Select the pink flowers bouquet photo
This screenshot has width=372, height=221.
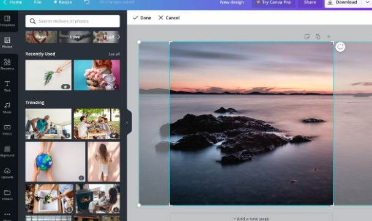point(97,75)
